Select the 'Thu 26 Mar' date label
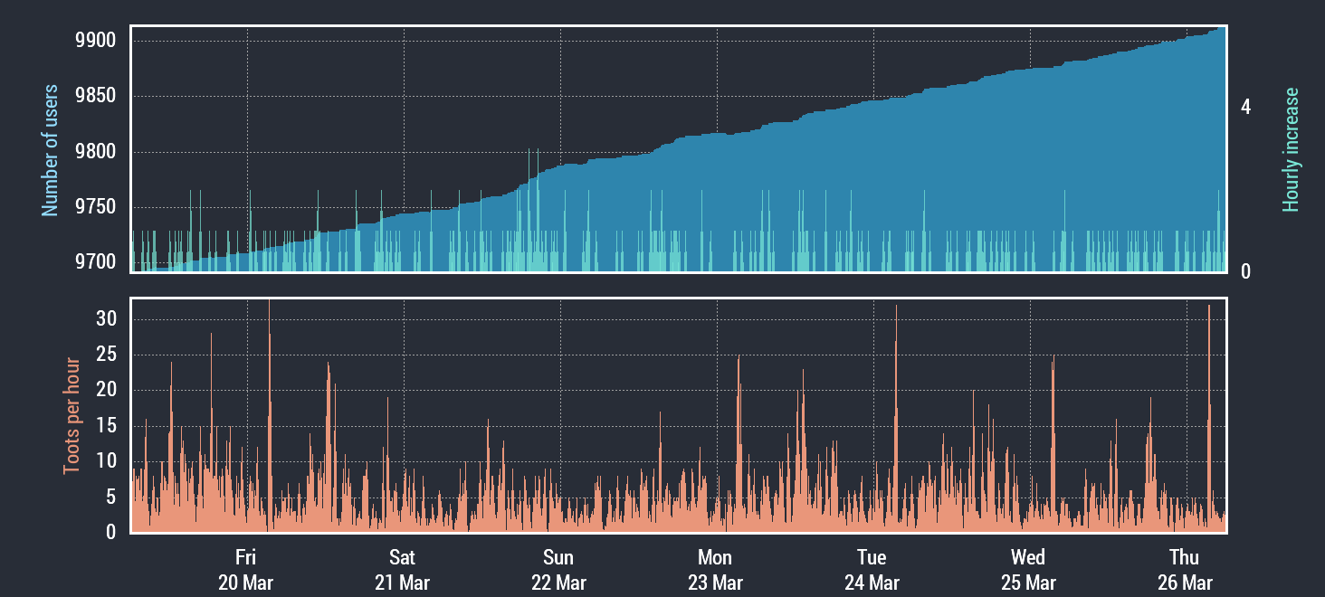Viewport: 1325px width, 597px height. pyautogui.click(x=1185, y=569)
